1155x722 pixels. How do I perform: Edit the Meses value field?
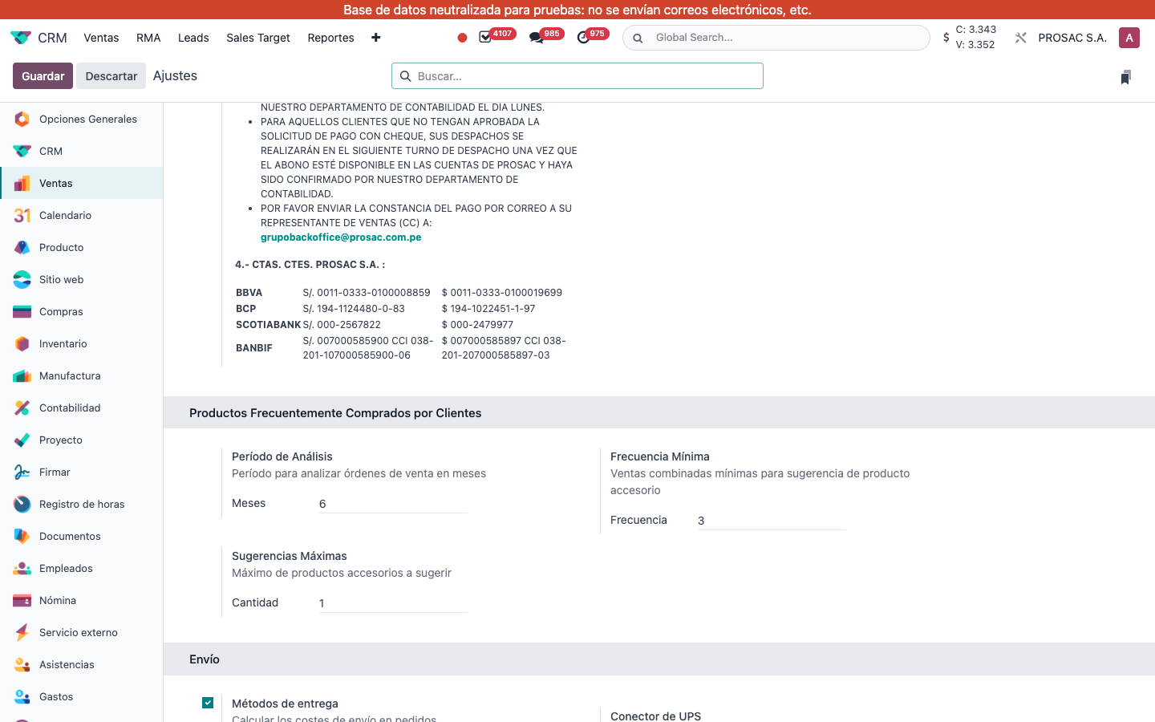tap(393, 504)
